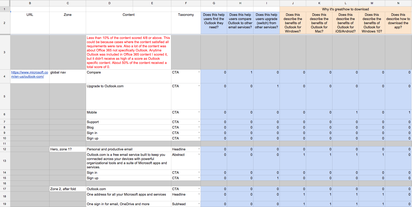Open Taxonomy dropdown for Support row

click(x=199, y=122)
